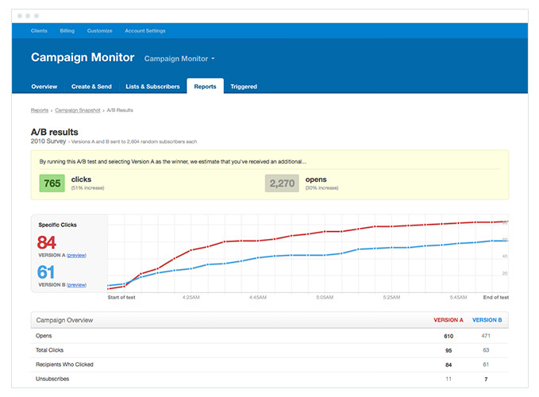539x397 pixels.
Task: Open the Billing menu item
Action: (x=67, y=31)
